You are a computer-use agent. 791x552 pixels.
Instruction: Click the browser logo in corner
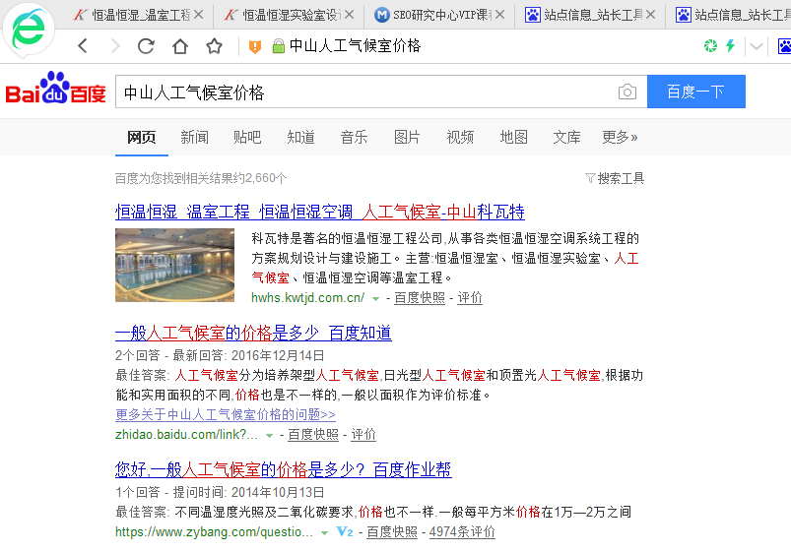[x=28, y=30]
